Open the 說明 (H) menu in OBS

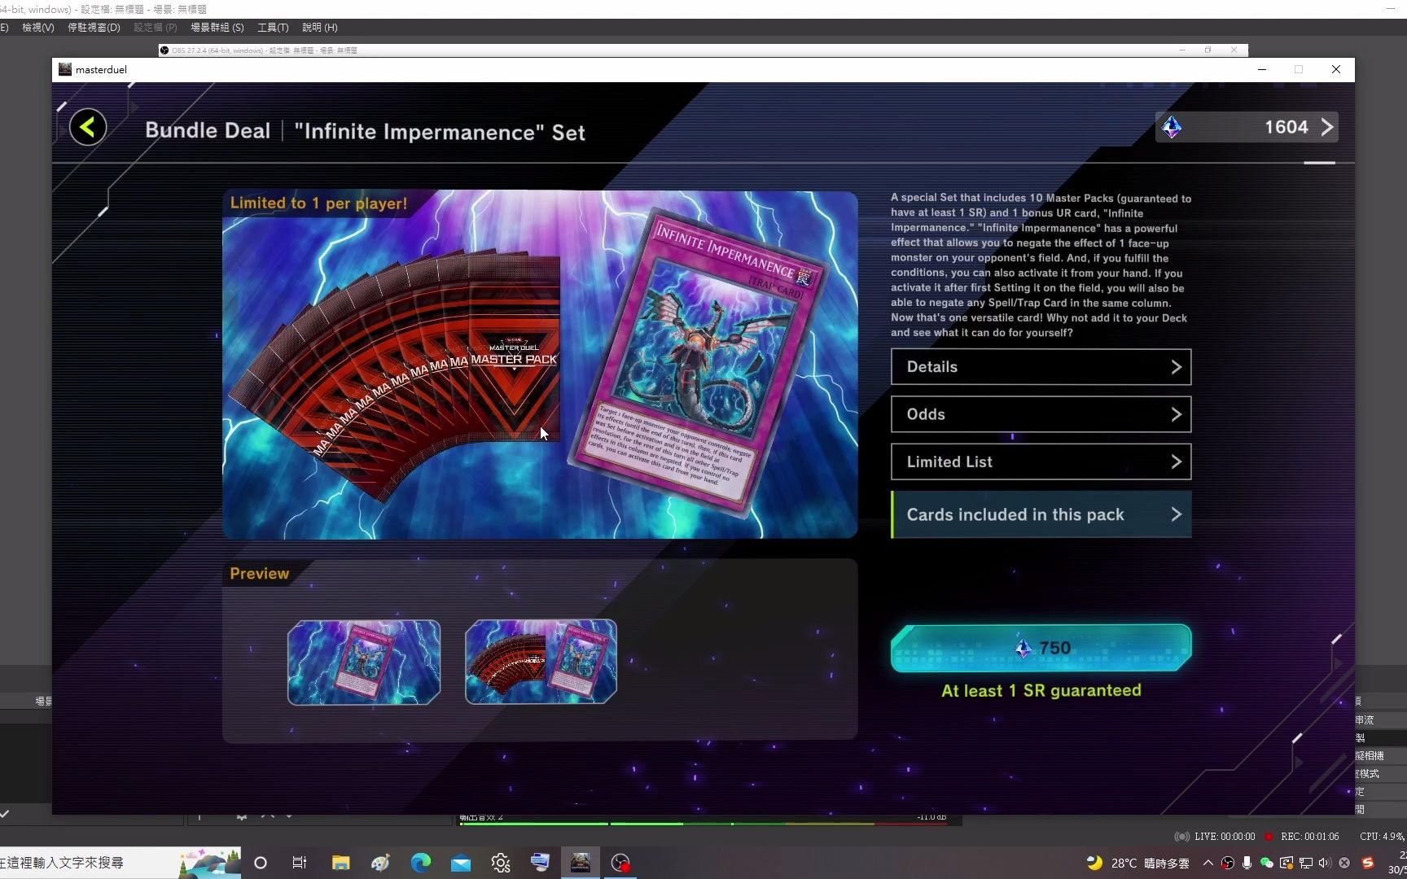tap(319, 28)
